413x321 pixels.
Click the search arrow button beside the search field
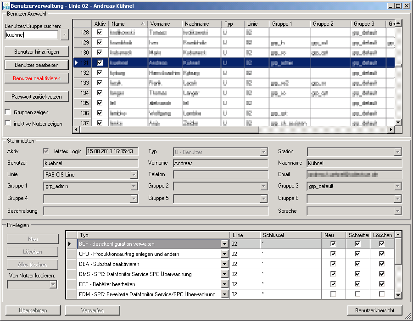tap(65, 34)
